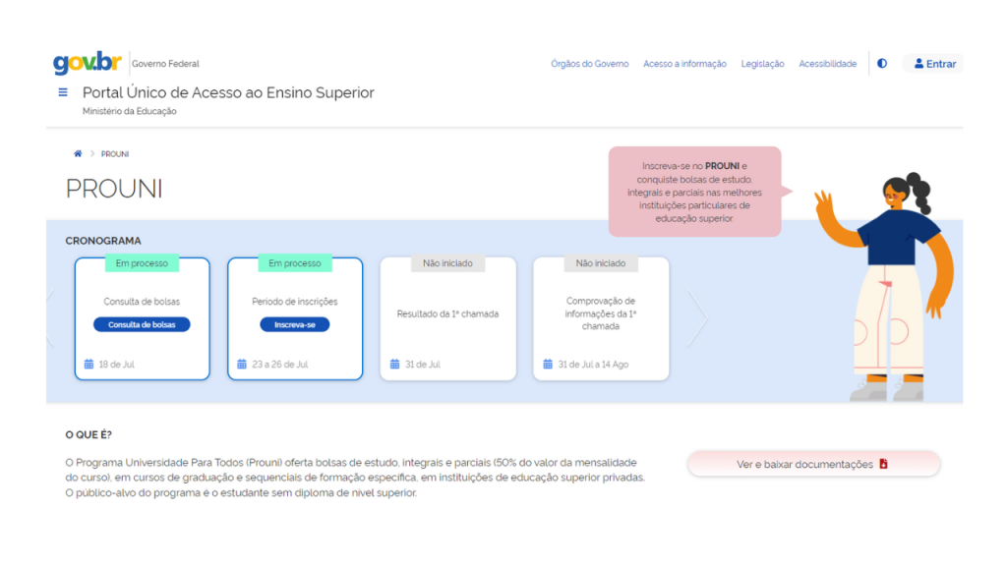Image resolution: width=1007 pixels, height=566 pixels.
Task: Toggle the high contrast mode icon
Action: pyautogui.click(x=882, y=64)
